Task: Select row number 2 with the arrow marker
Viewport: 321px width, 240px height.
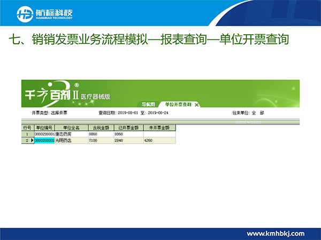Action: [27, 140]
